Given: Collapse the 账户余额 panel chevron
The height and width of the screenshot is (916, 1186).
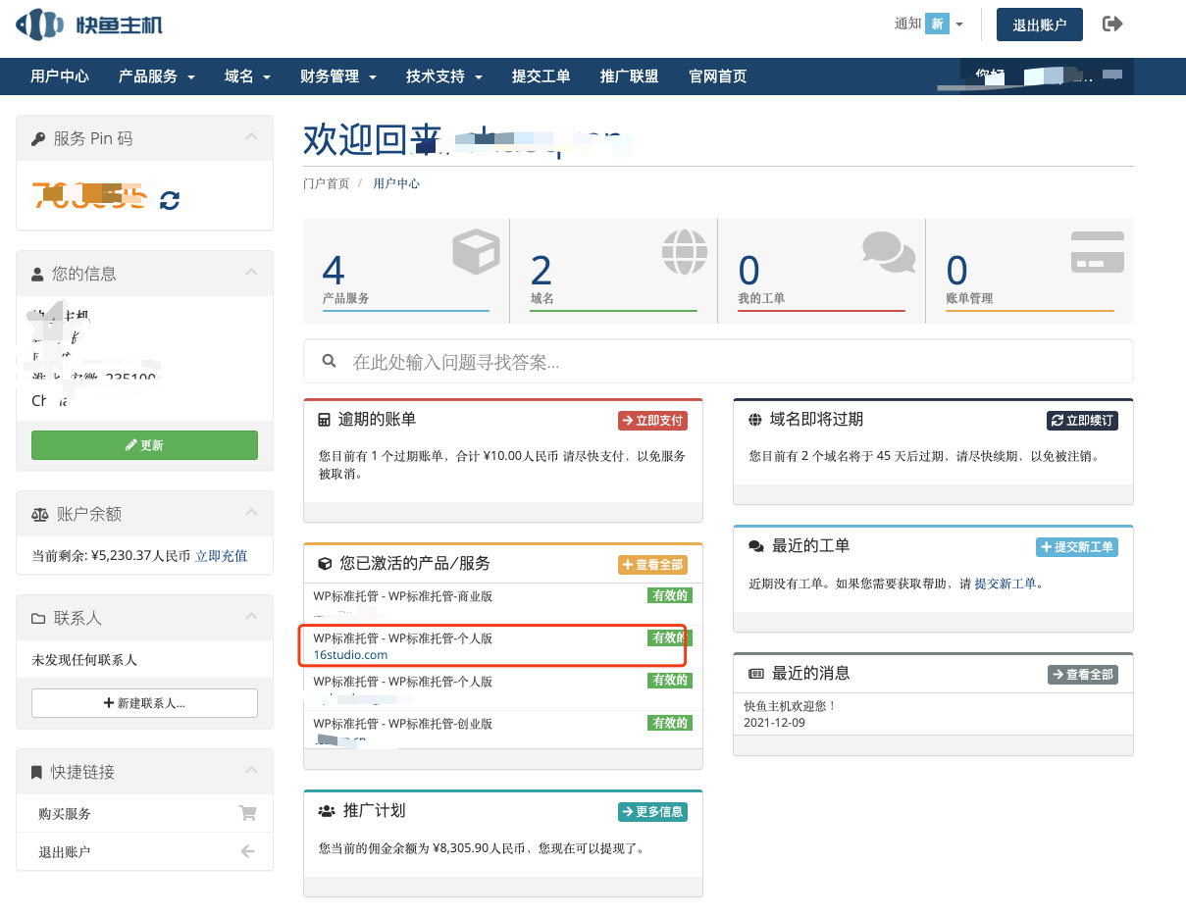Looking at the screenshot, I should [x=252, y=513].
